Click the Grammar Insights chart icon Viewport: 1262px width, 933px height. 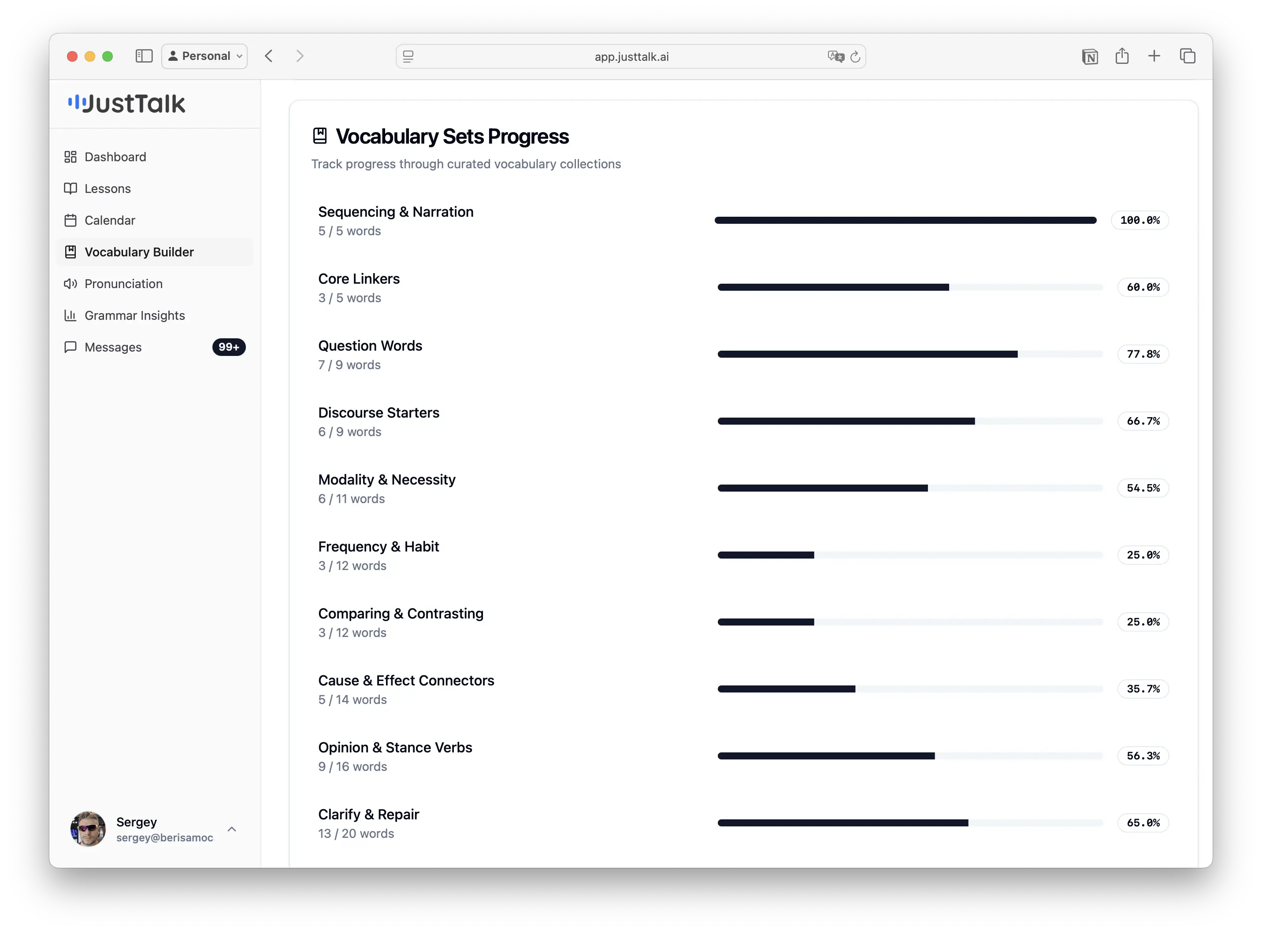(70, 315)
